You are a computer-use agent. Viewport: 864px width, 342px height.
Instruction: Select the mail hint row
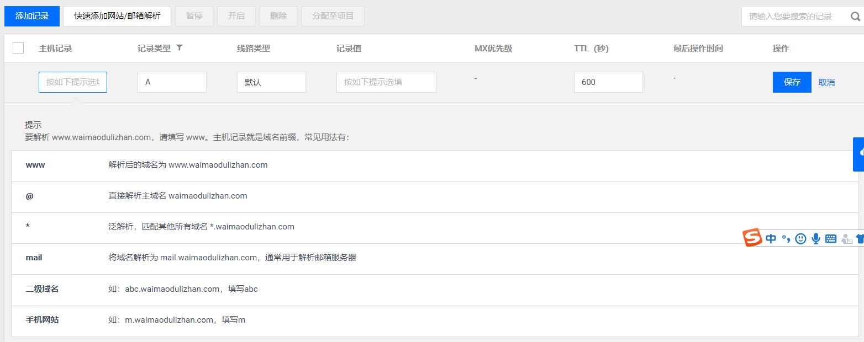click(435, 259)
